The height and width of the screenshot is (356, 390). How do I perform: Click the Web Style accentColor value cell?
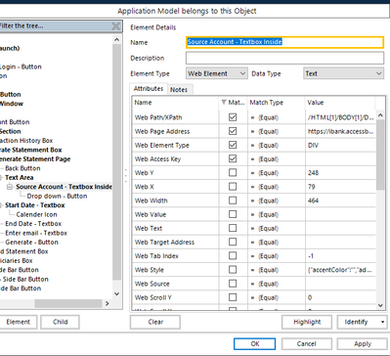tap(341, 270)
